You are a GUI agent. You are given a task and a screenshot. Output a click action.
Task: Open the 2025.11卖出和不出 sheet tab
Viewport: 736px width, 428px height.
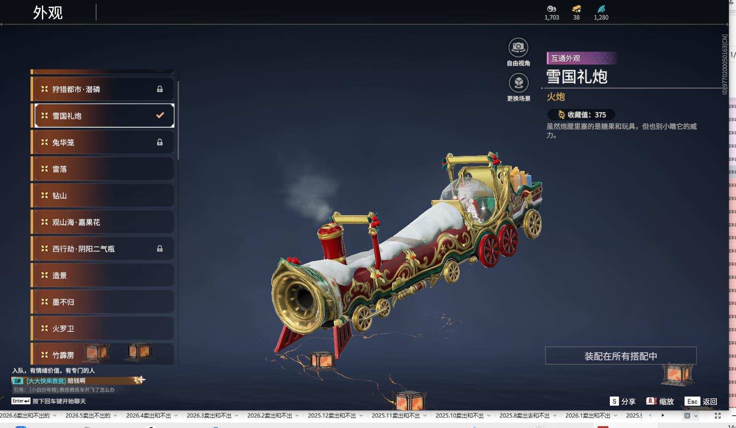[x=396, y=416]
